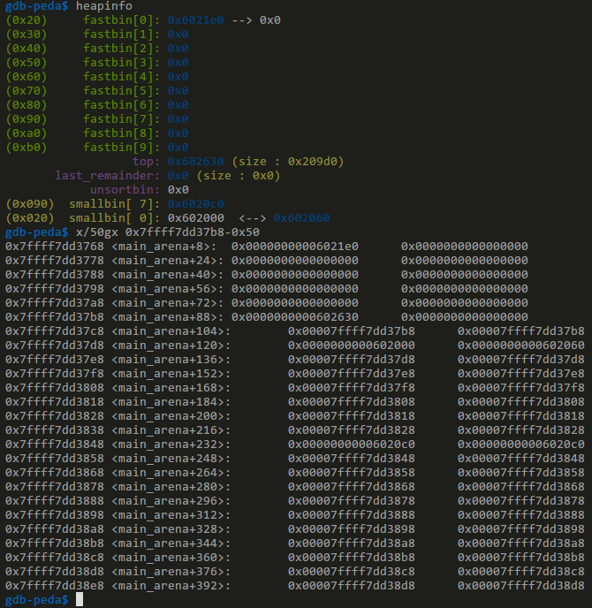Click the terminal cursor at the last prompt
The width and height of the screenshot is (592, 608).
[x=80, y=599]
